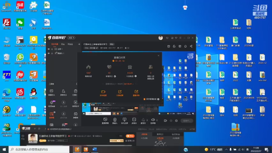Add a multimedia source in the bottom toolbar
This screenshot has width=272, height=153.
(134, 121)
